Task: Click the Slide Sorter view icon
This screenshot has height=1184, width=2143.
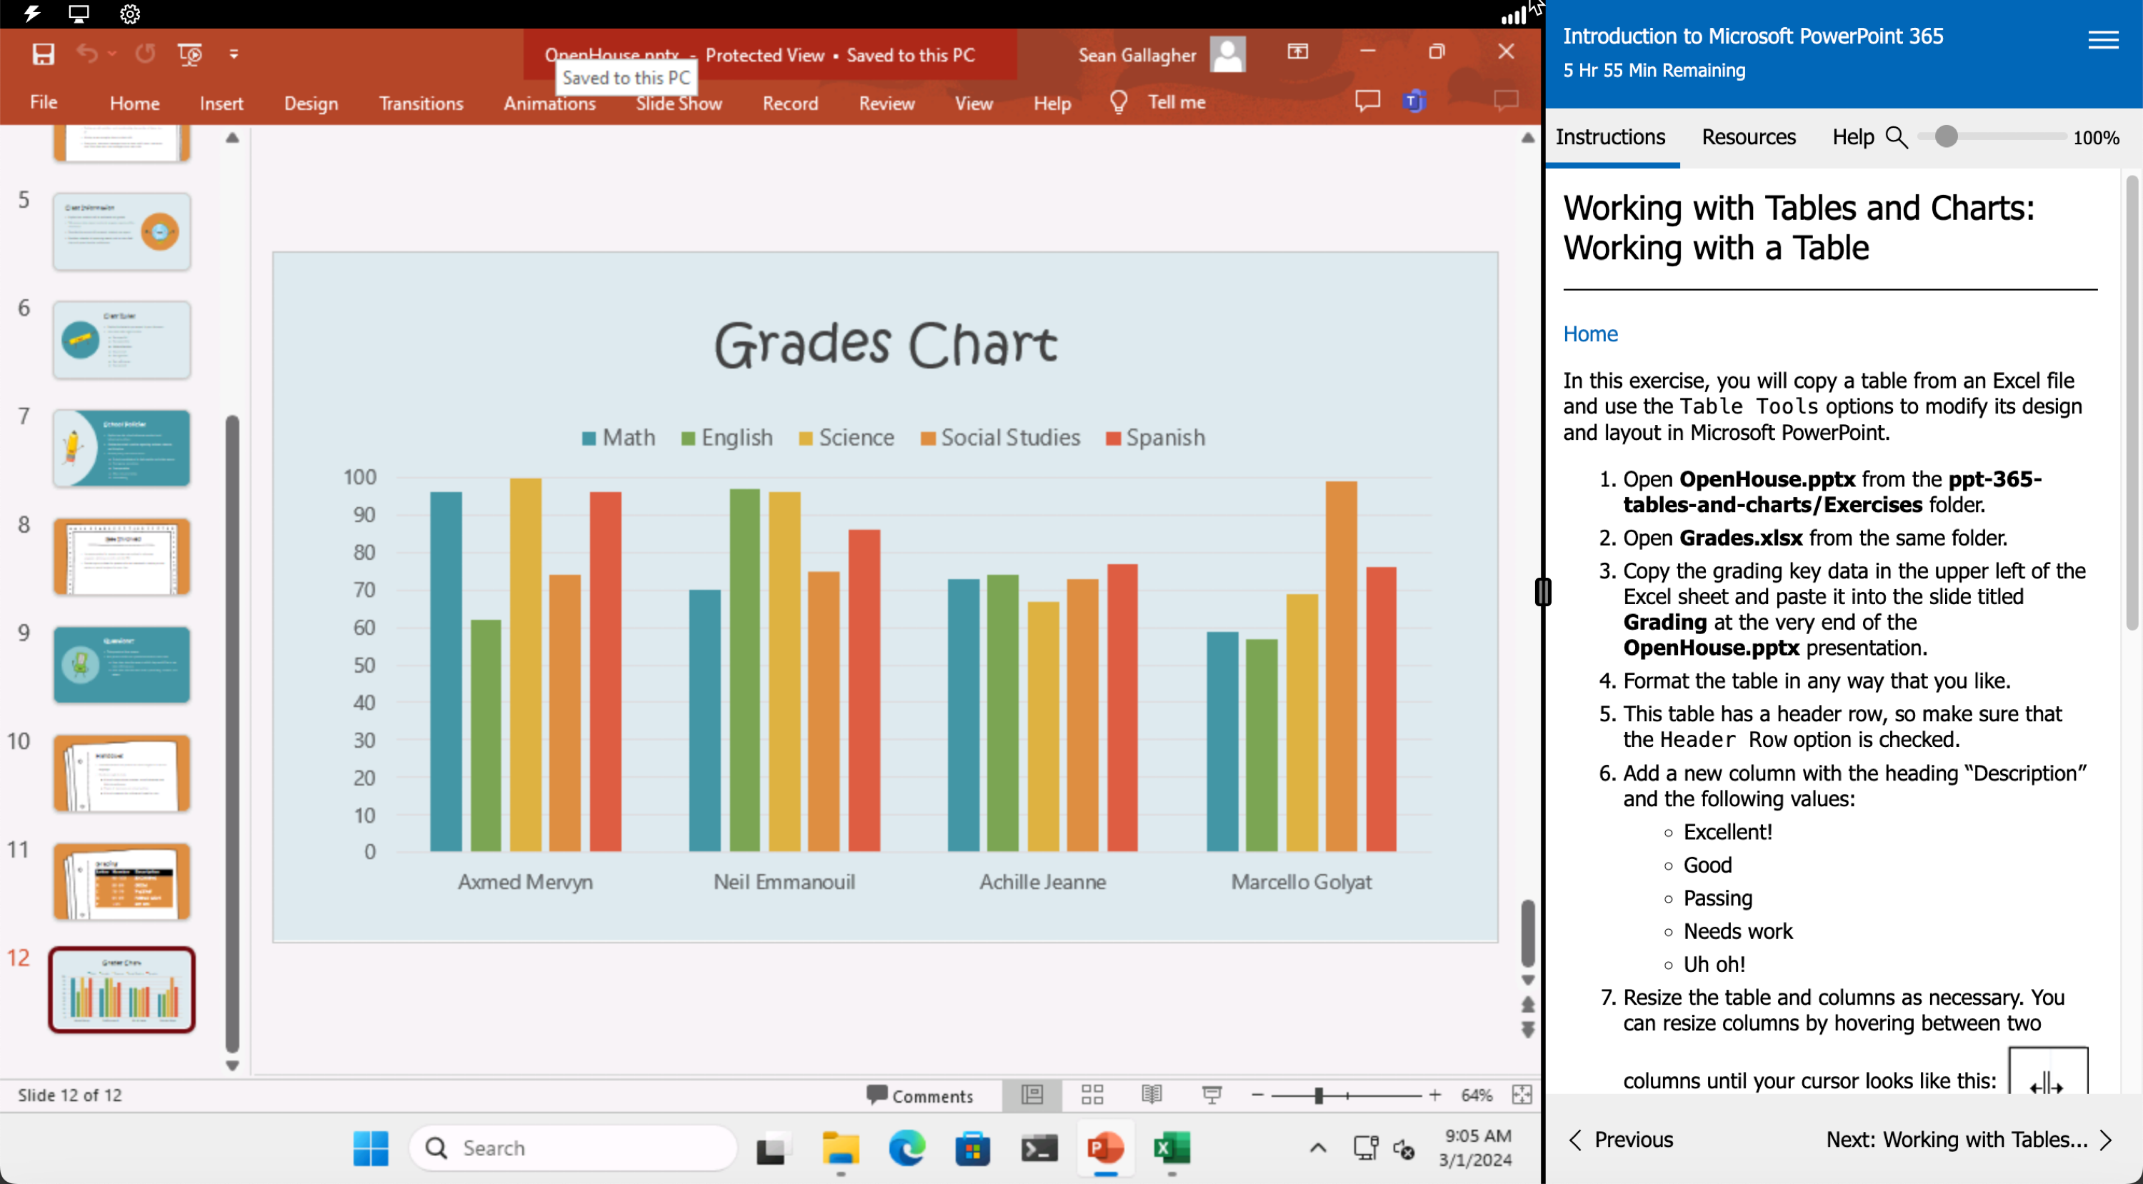Action: 1092,1095
